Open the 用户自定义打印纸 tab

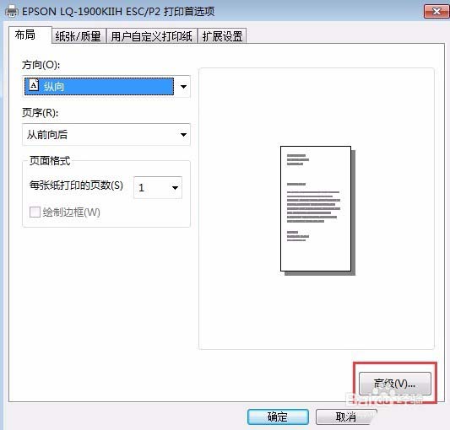[x=151, y=36]
